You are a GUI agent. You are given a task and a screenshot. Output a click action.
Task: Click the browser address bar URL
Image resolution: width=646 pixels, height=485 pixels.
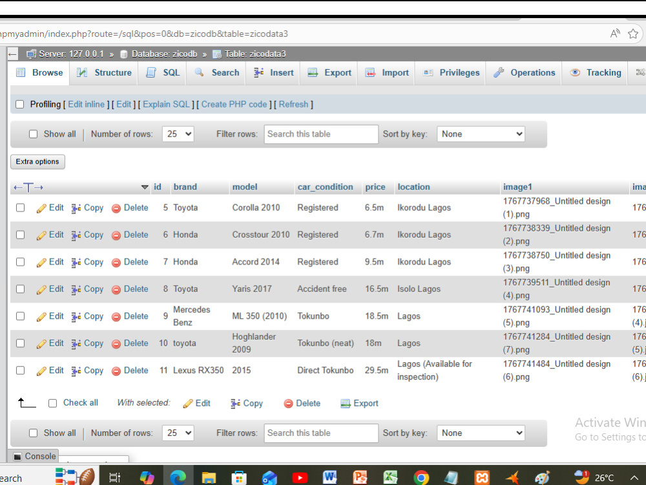(x=144, y=34)
